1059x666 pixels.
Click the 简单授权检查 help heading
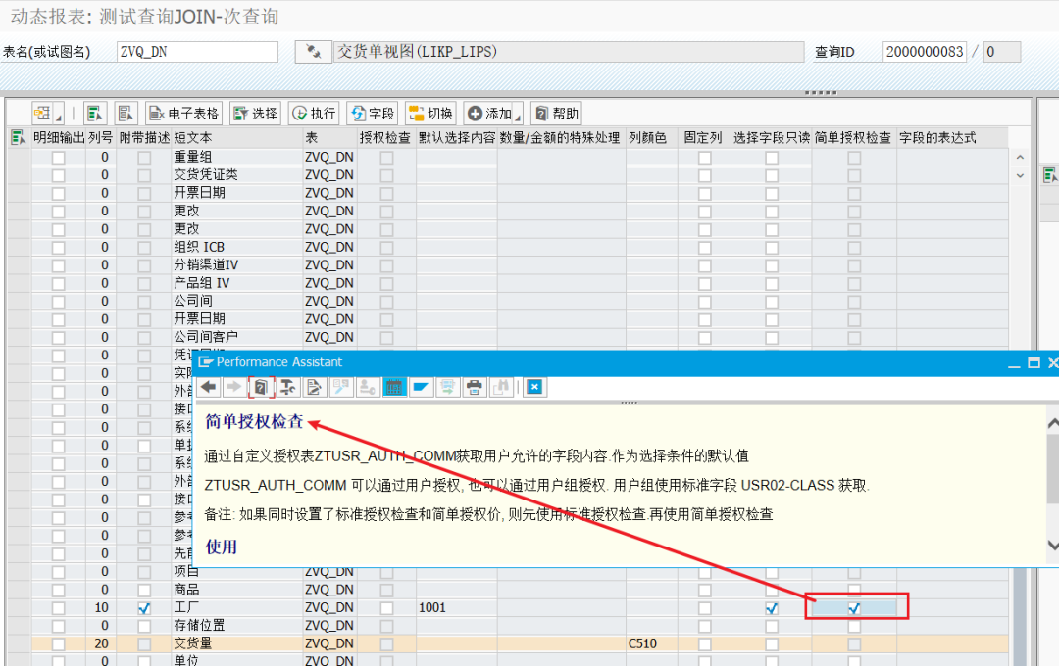[255, 421]
